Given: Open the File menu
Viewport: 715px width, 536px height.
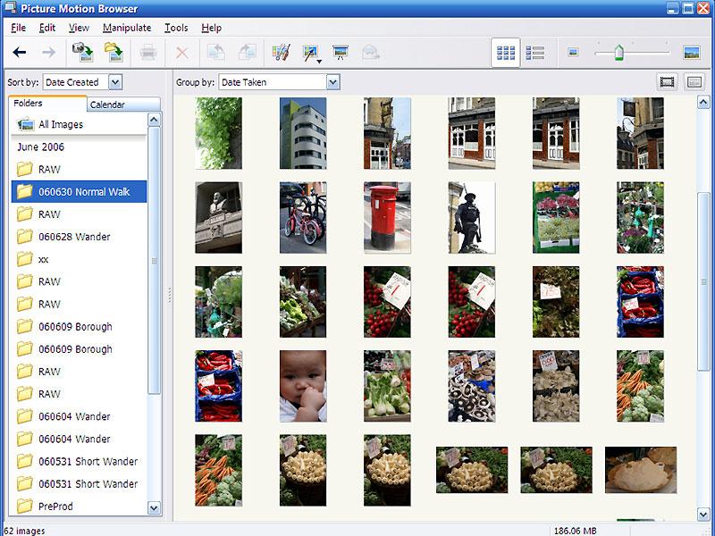Looking at the screenshot, I should coord(18,28).
